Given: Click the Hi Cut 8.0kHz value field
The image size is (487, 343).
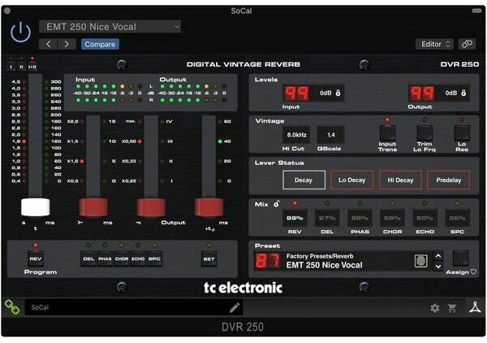Looking at the screenshot, I should click(x=296, y=135).
